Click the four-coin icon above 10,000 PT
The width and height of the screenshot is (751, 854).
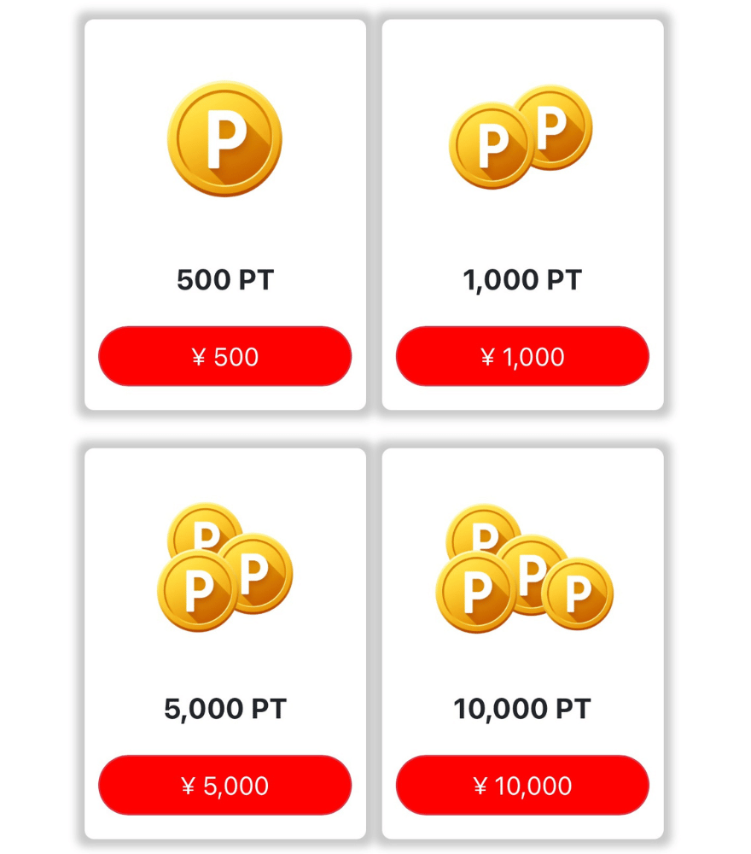point(525,568)
